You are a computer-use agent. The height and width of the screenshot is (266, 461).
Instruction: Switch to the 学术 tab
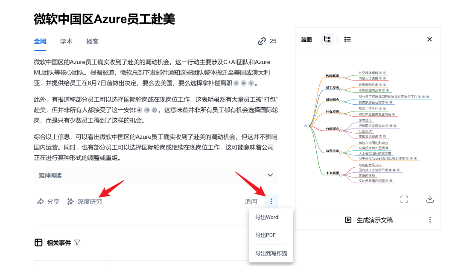tap(66, 41)
